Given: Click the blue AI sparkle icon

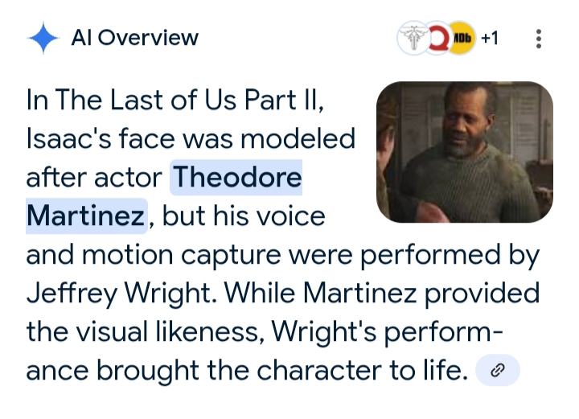Looking at the screenshot, I should [43, 38].
